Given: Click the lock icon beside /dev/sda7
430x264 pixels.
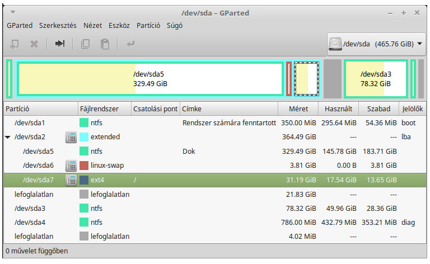Looking at the screenshot, I should tap(71, 180).
